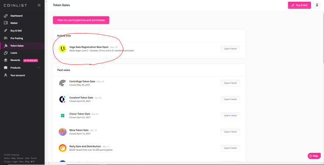The width and height of the screenshot is (324, 165).
Task: Click Learn more for Centrifuge Token Sale
Action: coord(230,83)
